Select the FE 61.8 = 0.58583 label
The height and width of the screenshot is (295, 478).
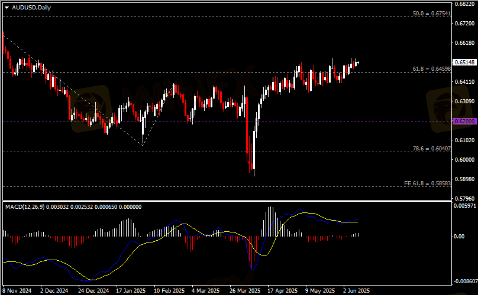point(427,183)
